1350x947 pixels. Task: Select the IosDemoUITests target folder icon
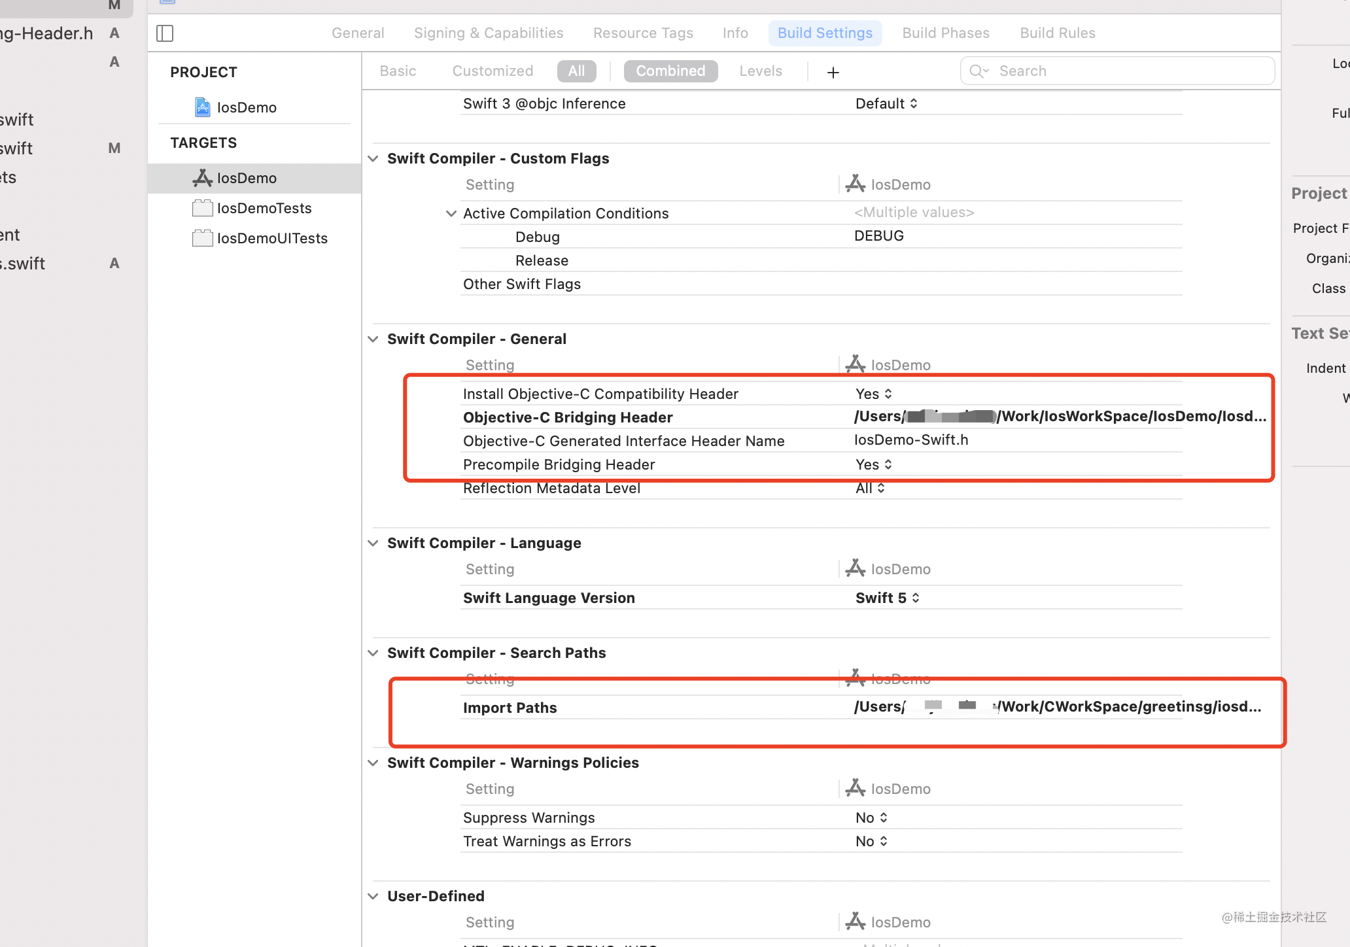pos(202,238)
